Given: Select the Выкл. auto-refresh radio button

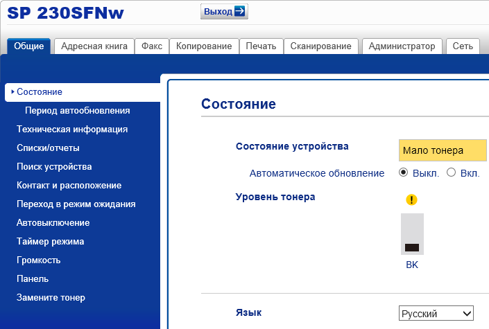Looking at the screenshot, I should pyautogui.click(x=403, y=172).
